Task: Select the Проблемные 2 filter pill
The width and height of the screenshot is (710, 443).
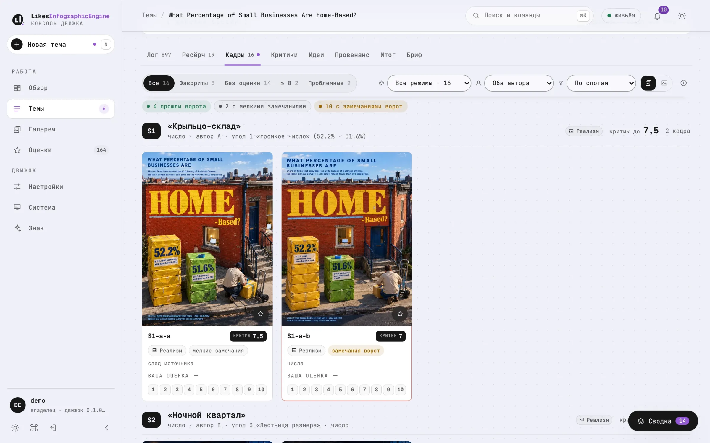Action: pos(329,83)
